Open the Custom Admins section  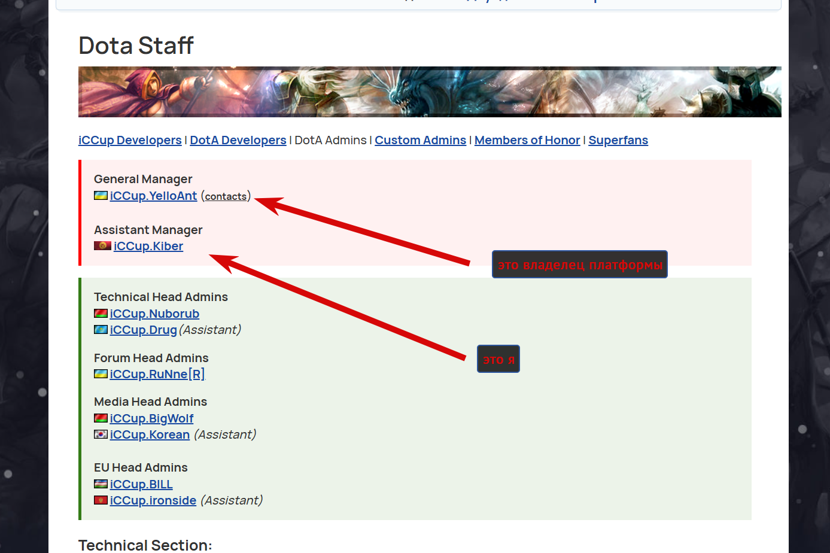pyautogui.click(x=420, y=140)
